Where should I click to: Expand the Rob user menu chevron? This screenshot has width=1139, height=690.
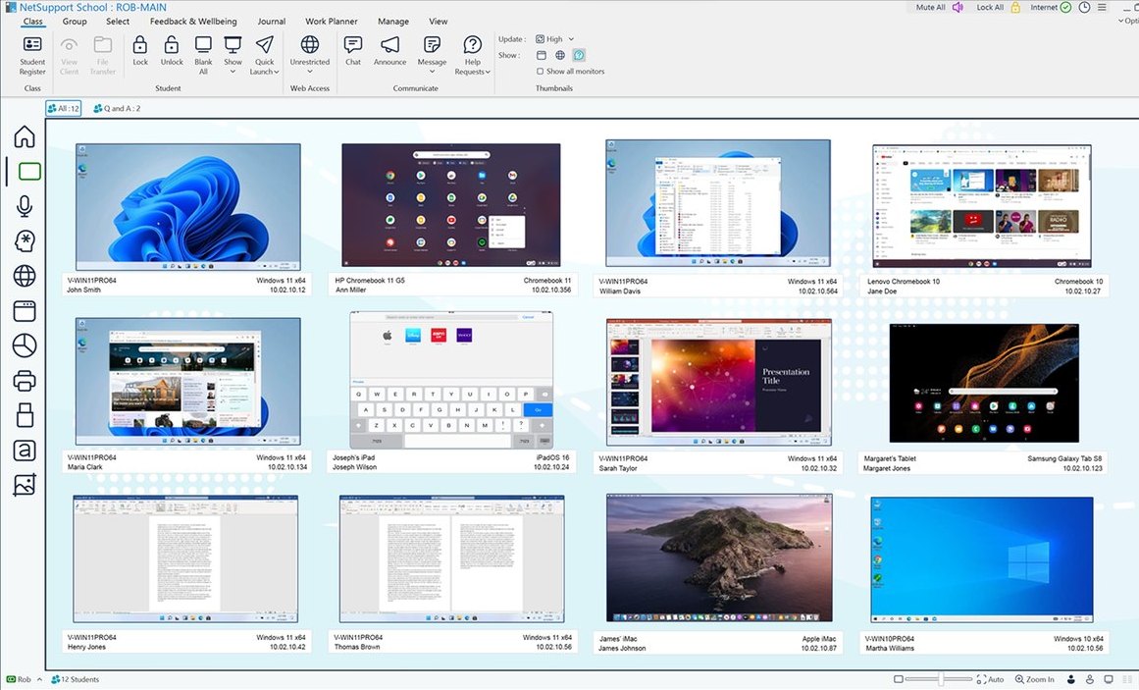click(39, 679)
